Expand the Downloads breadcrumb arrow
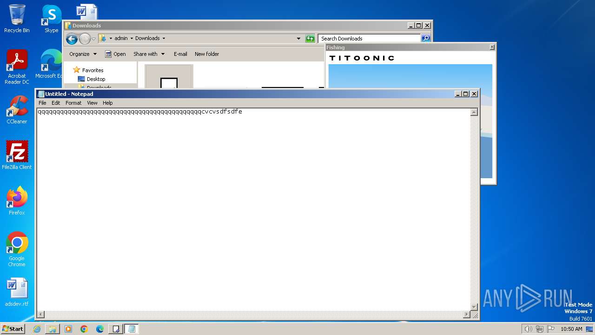595x335 pixels. pos(164,39)
